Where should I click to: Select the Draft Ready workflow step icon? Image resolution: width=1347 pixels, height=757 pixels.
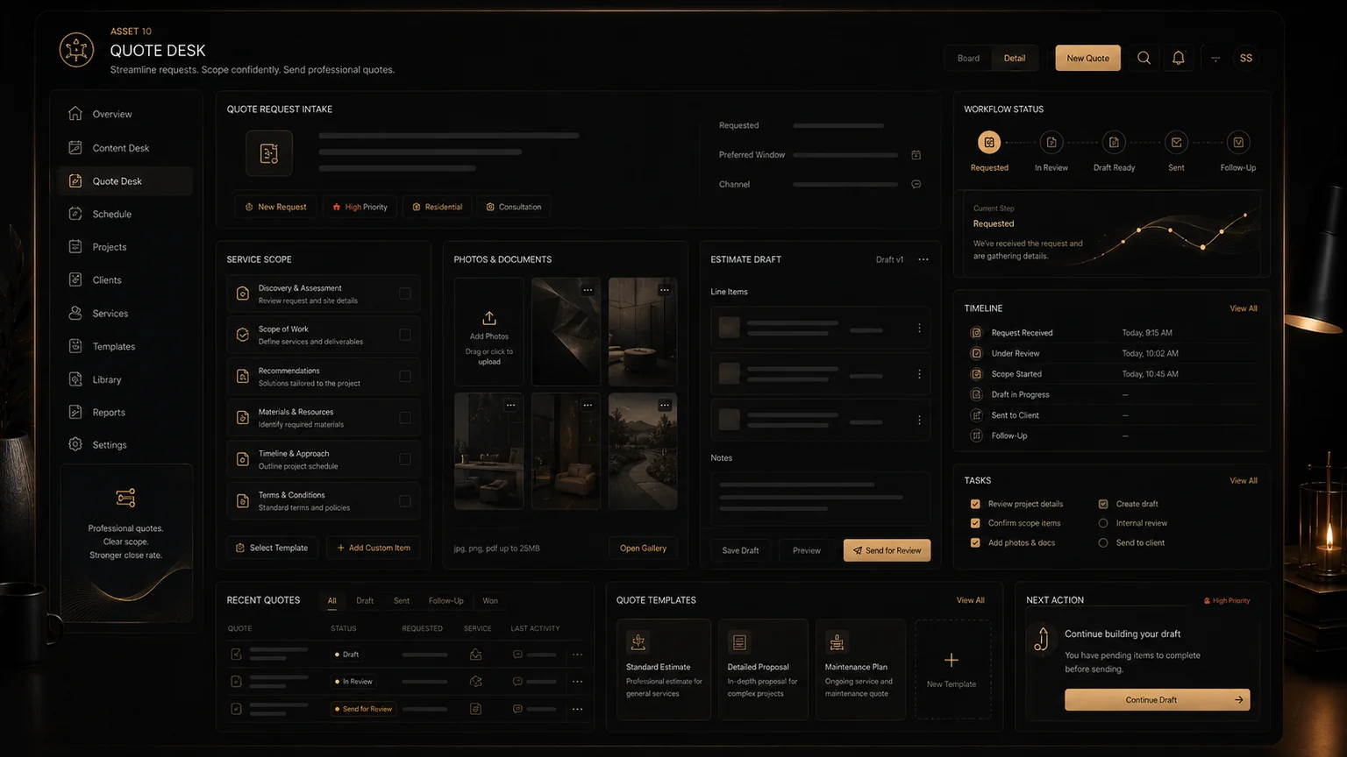point(1114,142)
